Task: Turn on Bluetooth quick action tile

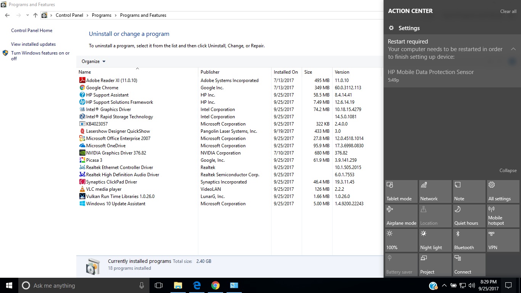Action: (469, 240)
